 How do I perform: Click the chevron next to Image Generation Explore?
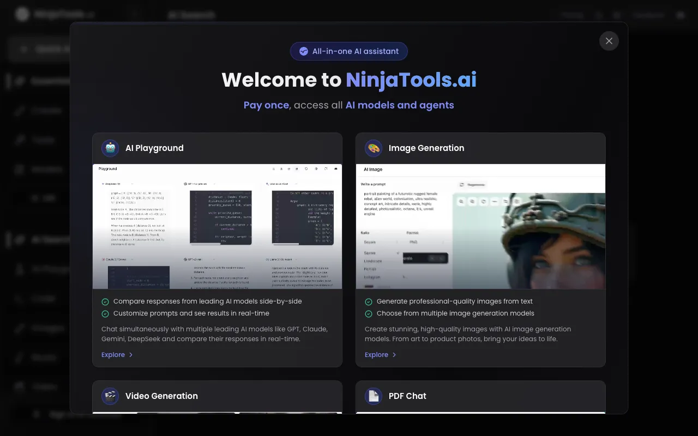394,355
